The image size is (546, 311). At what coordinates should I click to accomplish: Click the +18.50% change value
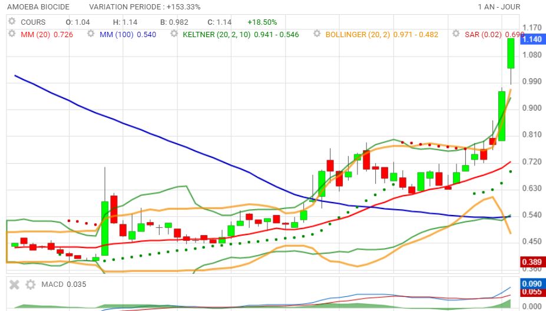(x=262, y=22)
